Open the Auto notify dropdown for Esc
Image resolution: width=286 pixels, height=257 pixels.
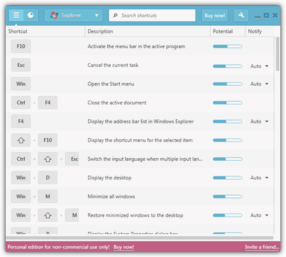(260, 66)
